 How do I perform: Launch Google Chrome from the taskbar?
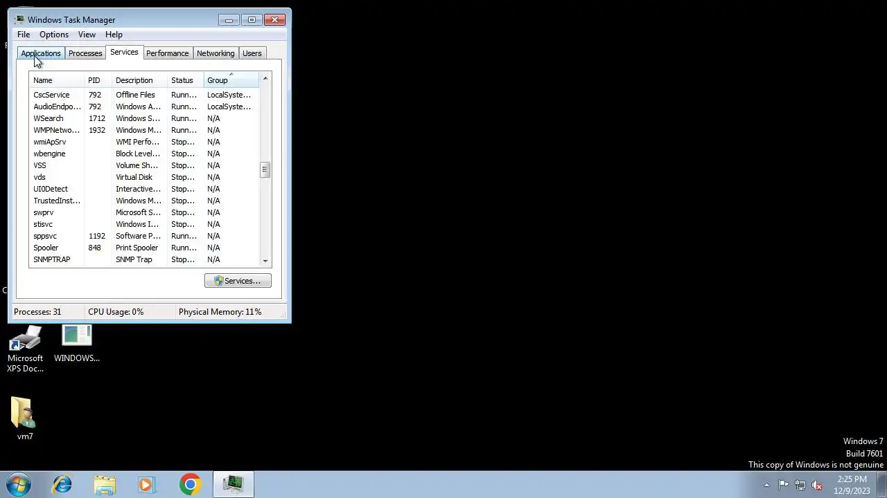190,484
